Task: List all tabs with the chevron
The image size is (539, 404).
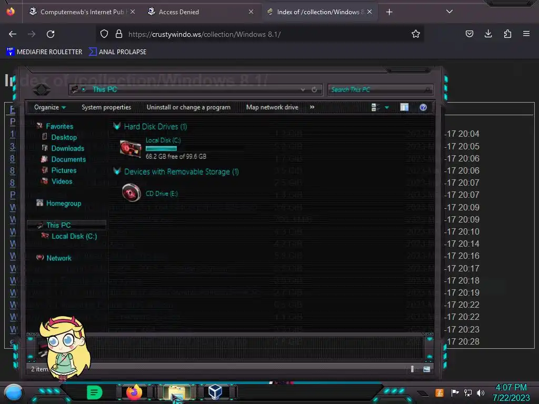Action: click(x=449, y=12)
